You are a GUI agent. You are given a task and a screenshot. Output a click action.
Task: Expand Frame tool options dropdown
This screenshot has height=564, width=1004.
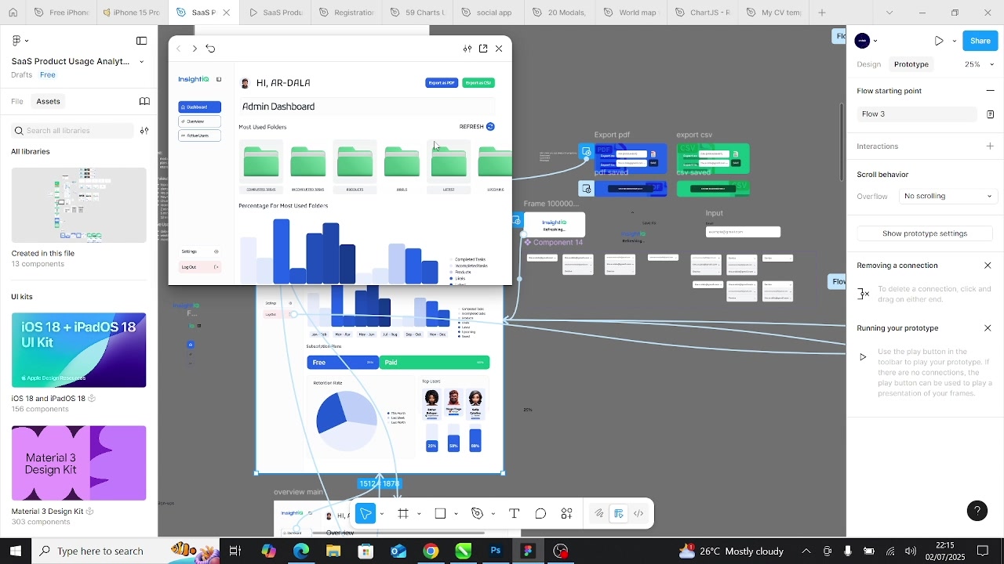[x=419, y=514]
